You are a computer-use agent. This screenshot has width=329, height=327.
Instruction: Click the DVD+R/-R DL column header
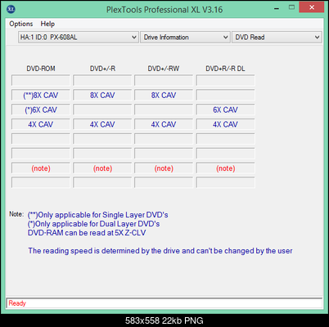[x=225, y=69]
